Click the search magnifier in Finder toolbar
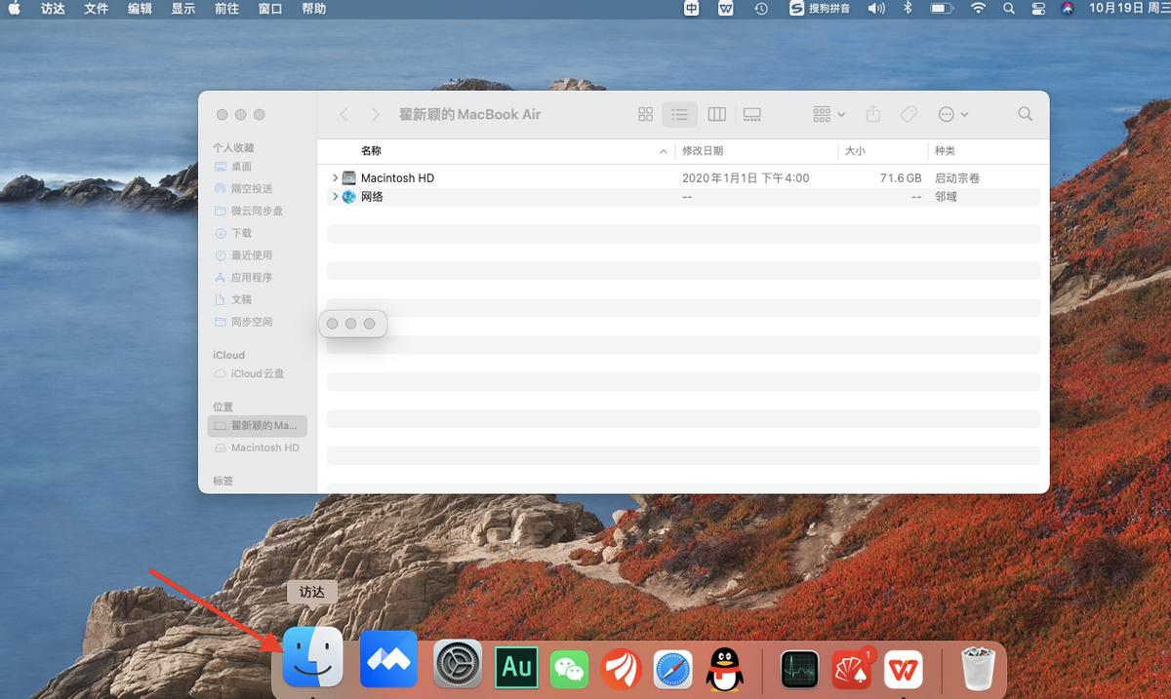 coord(1025,114)
